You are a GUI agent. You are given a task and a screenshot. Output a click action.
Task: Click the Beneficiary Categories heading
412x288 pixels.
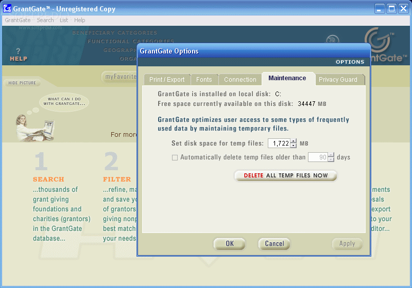(115, 32)
